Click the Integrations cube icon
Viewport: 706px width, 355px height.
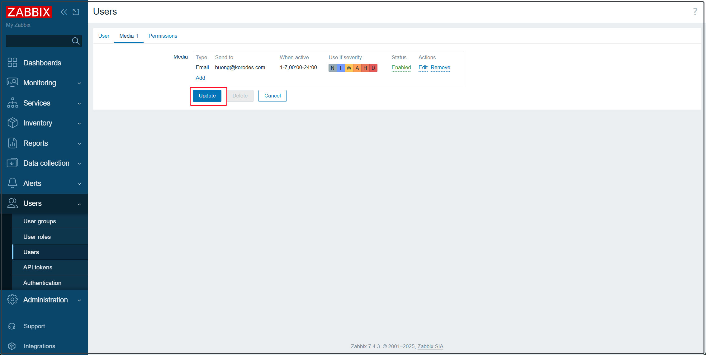pos(12,346)
